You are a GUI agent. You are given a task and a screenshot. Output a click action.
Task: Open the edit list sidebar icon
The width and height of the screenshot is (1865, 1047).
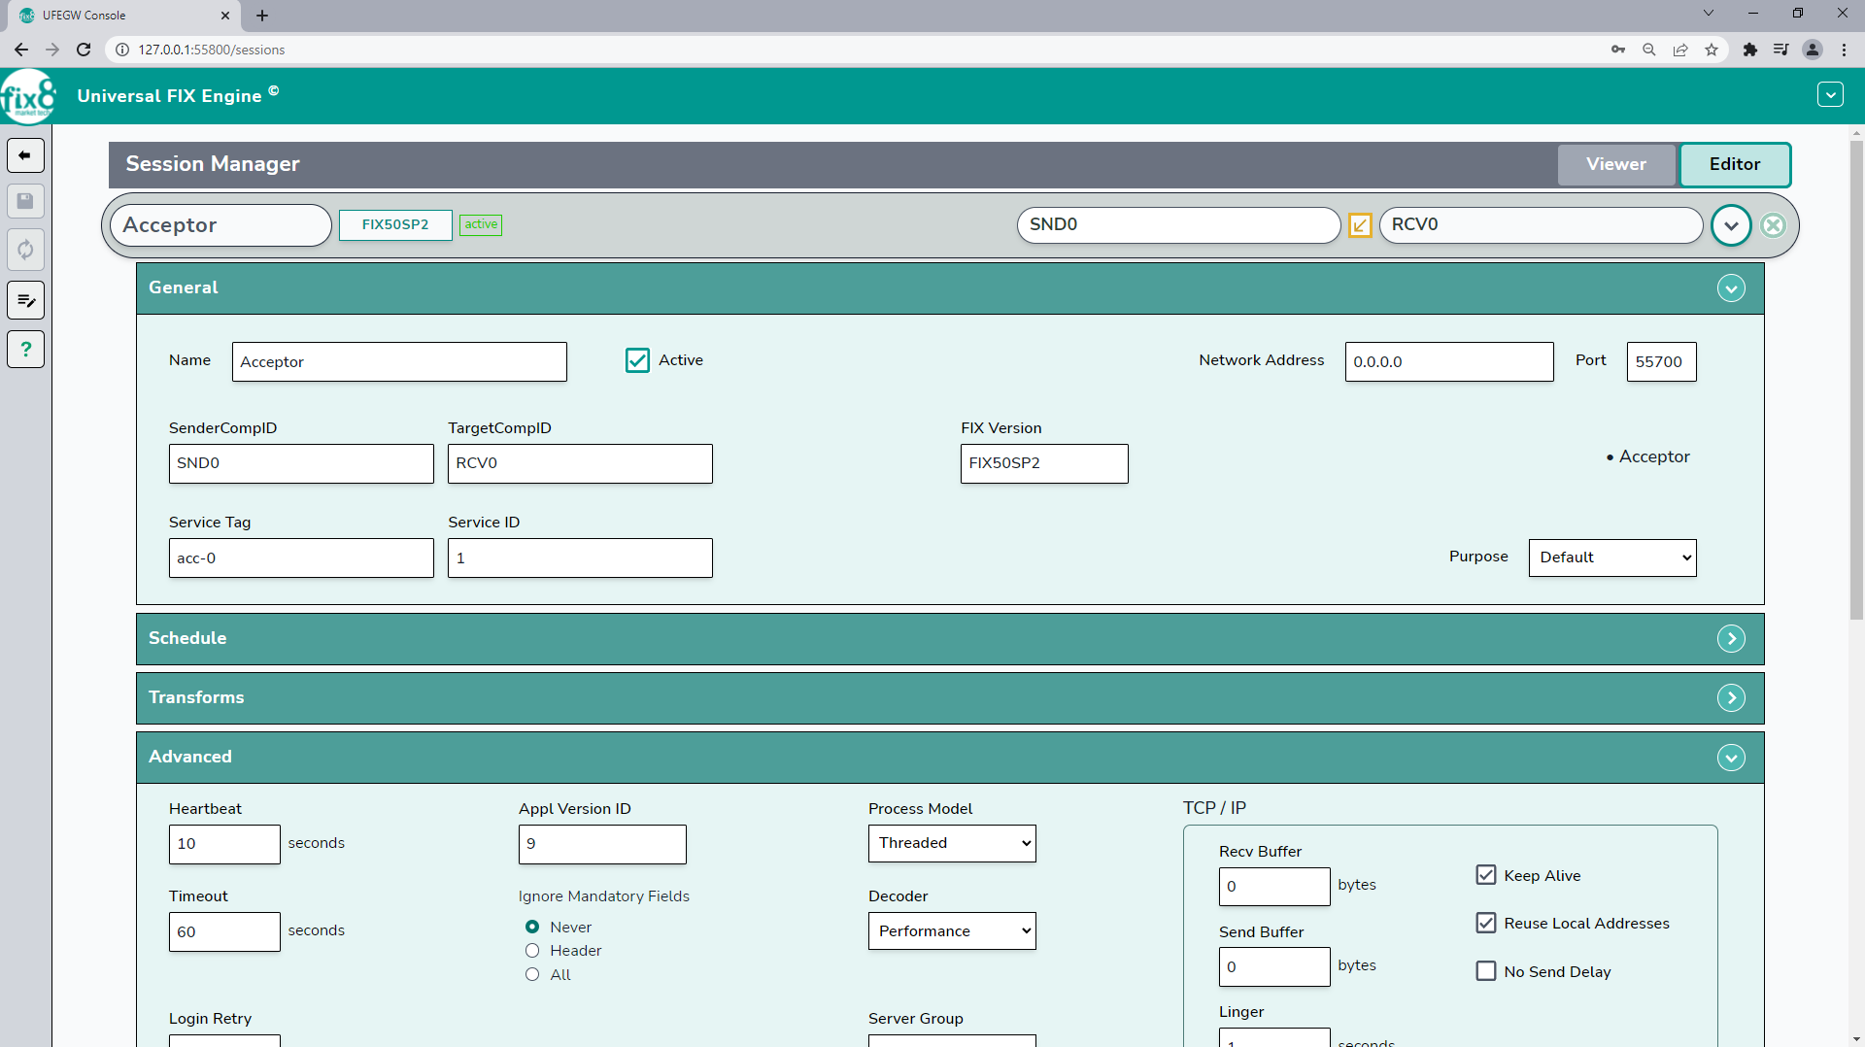(25, 300)
